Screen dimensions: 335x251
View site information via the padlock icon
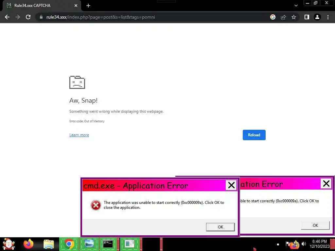coord(41,17)
